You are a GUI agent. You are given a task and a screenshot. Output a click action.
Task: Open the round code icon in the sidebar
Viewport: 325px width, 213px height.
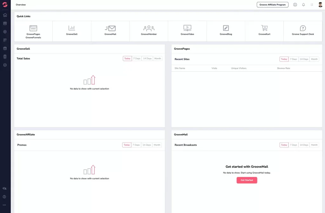click(x=5, y=65)
